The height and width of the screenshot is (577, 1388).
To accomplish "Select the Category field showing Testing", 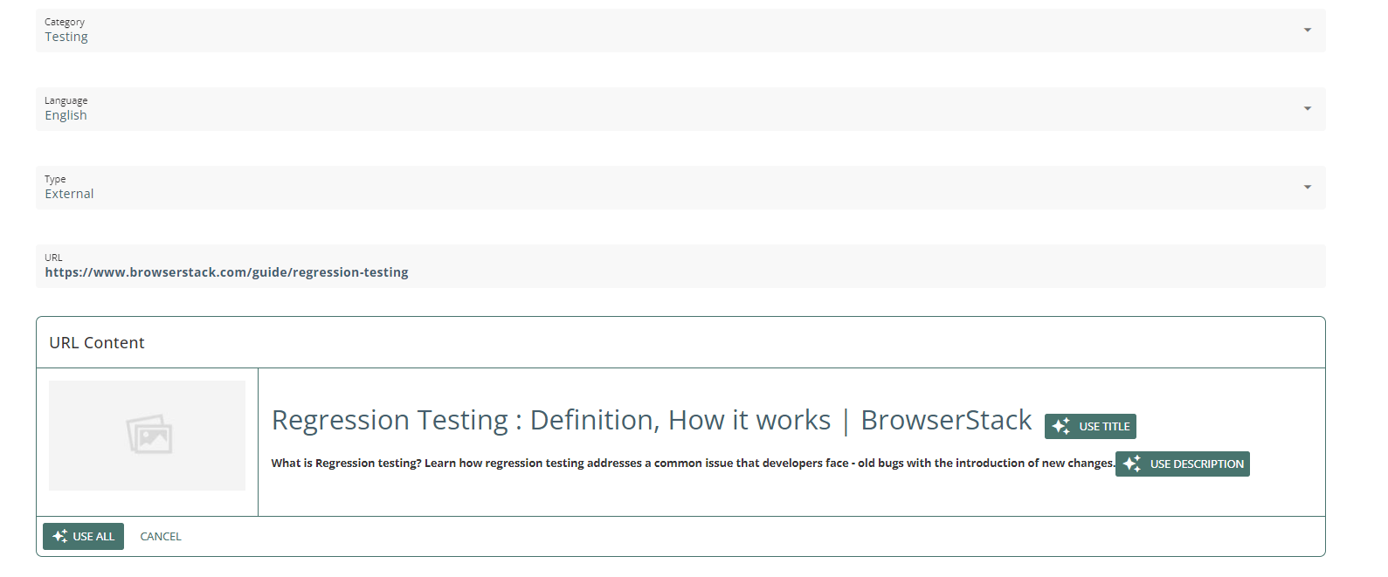I will coord(611,31).
